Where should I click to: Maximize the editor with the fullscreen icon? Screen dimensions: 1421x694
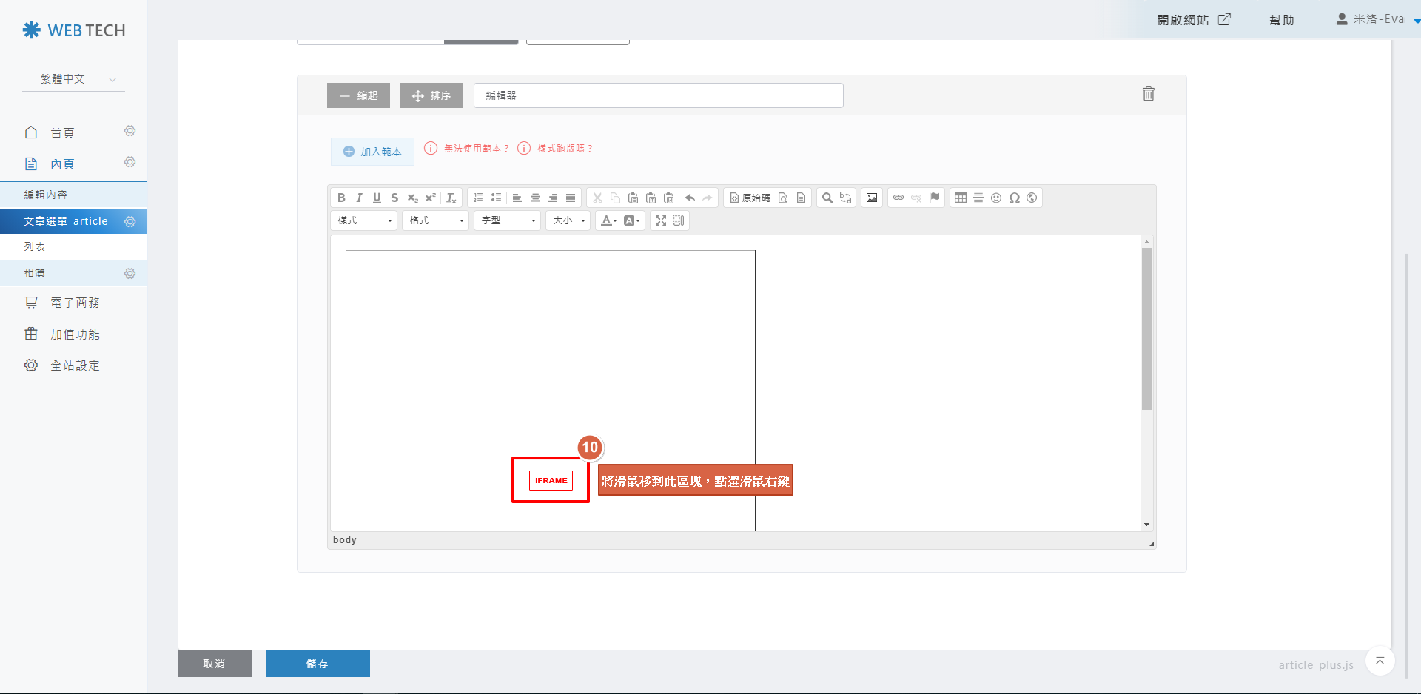[x=661, y=220]
